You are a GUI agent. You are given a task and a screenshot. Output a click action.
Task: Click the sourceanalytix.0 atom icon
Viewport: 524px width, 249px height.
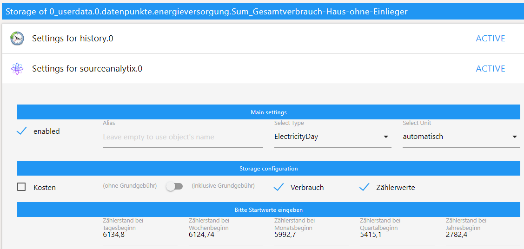(17, 69)
